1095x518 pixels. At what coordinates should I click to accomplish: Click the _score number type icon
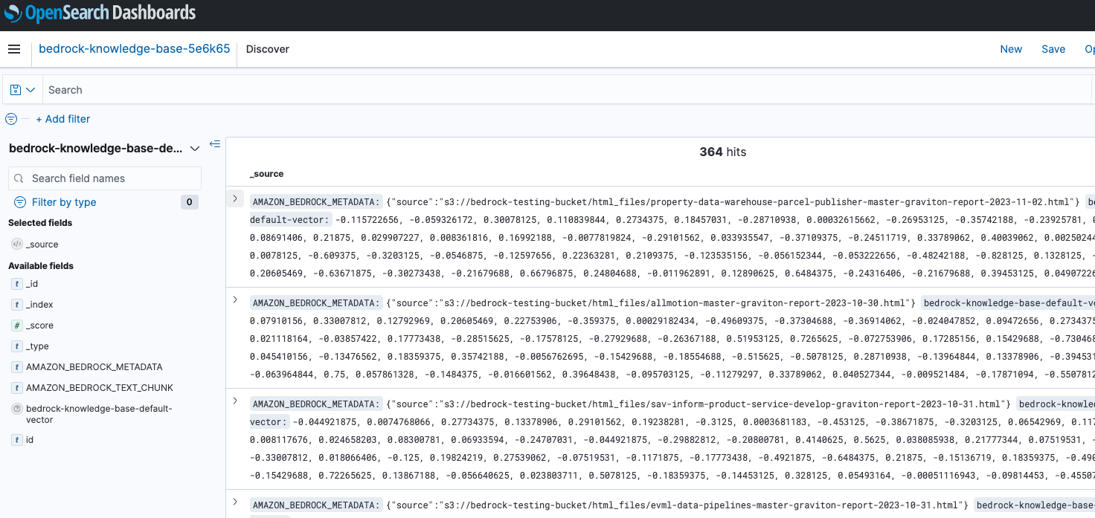(x=17, y=326)
